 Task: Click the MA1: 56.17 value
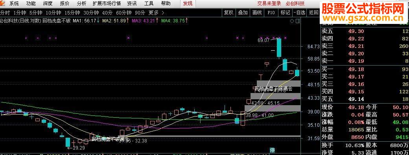[85, 21]
